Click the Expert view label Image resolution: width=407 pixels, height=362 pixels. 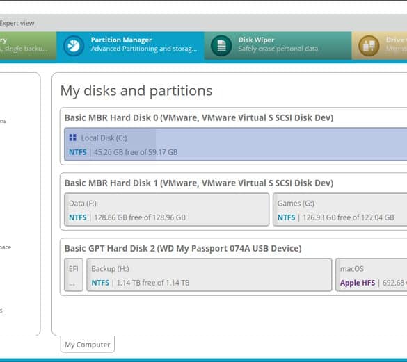17,23
